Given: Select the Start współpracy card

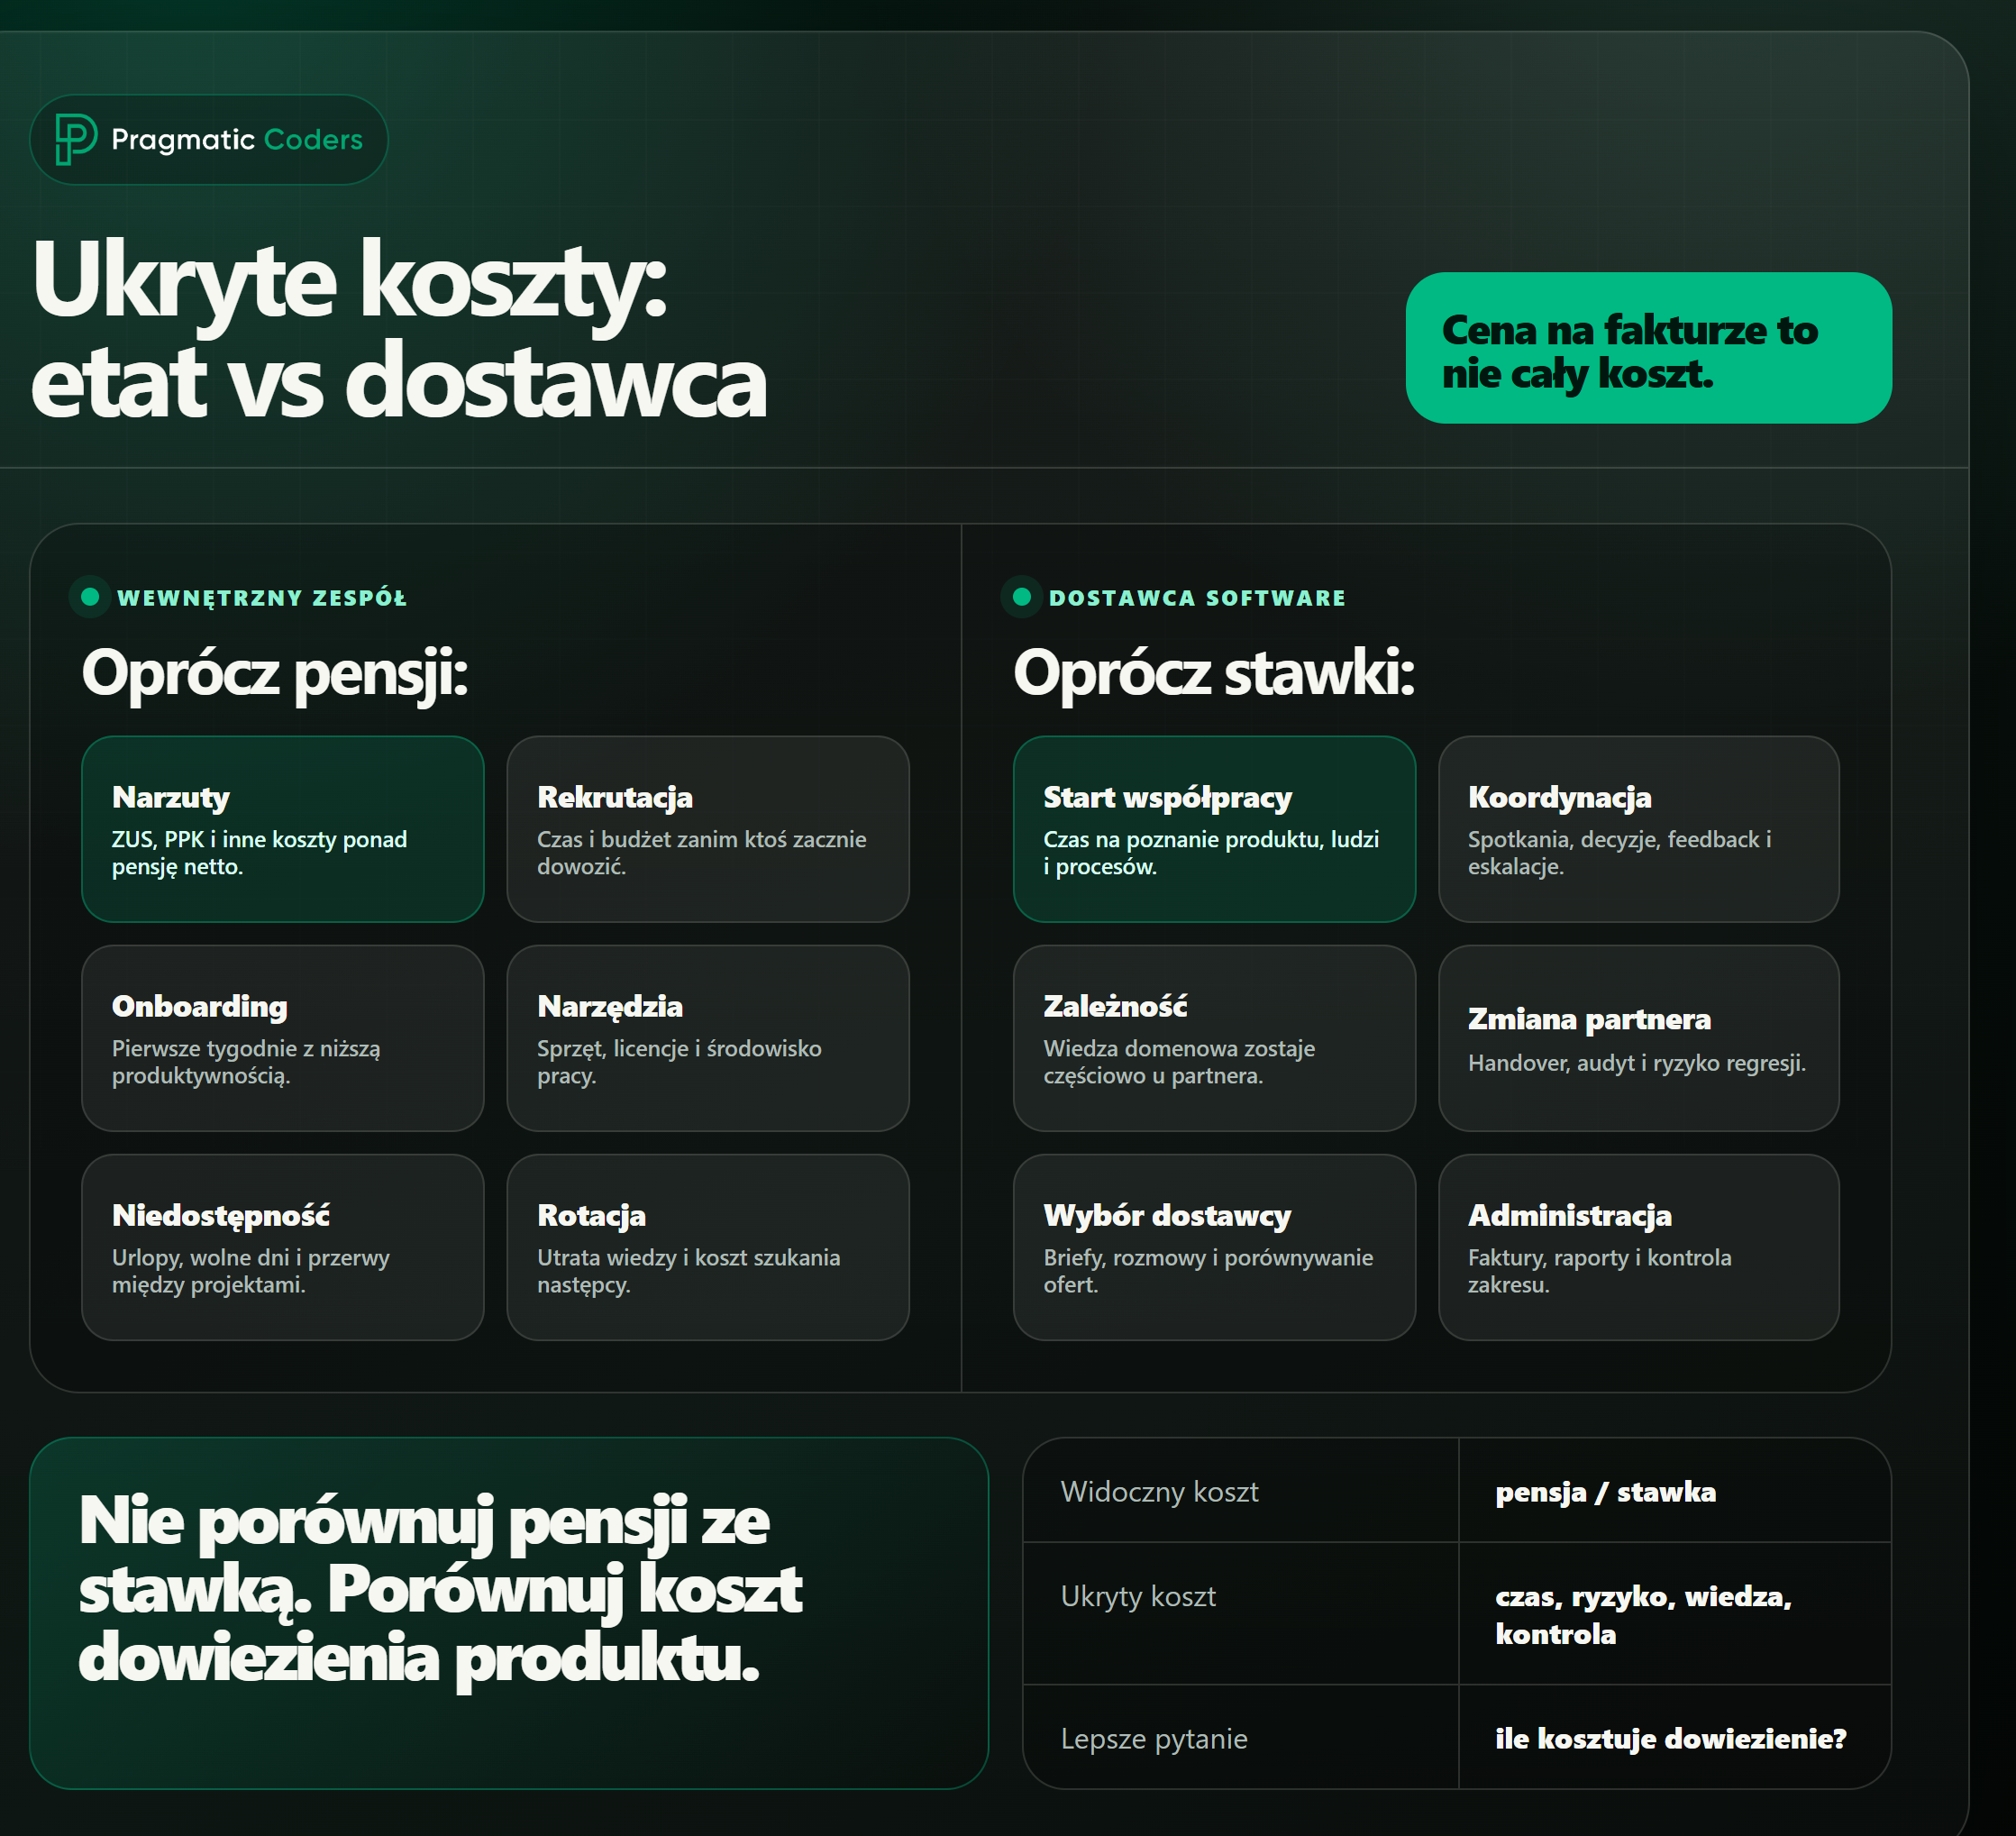Looking at the screenshot, I should click(1214, 829).
